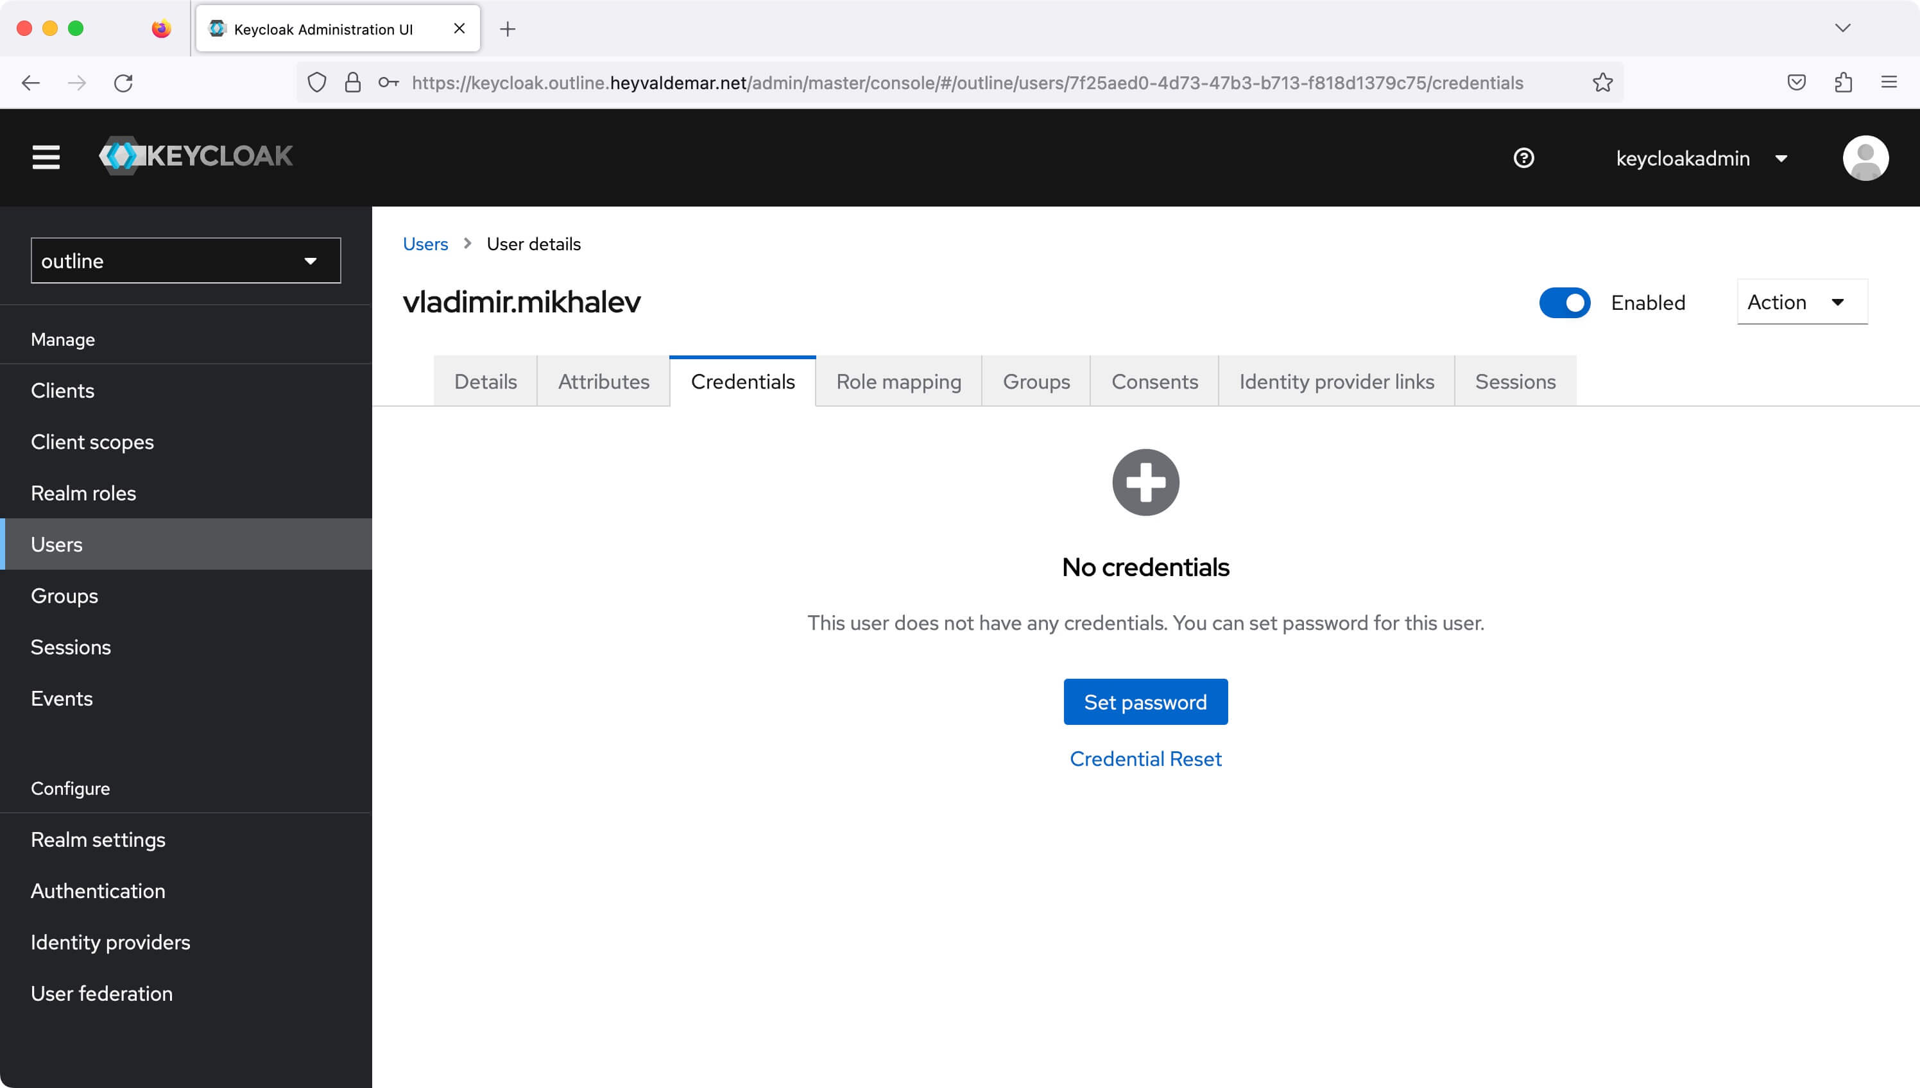The width and height of the screenshot is (1920, 1088).
Task: Switch to the Role mapping tab
Action: [x=898, y=381]
